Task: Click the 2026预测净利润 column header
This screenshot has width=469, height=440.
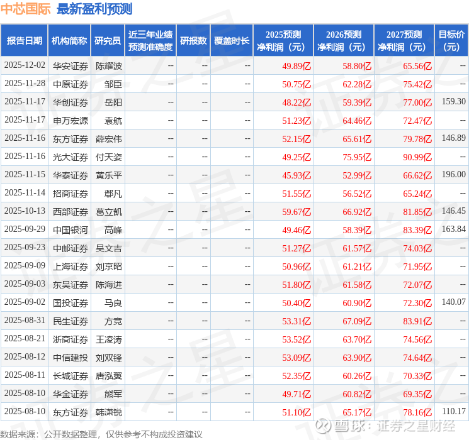Action: 344,41
